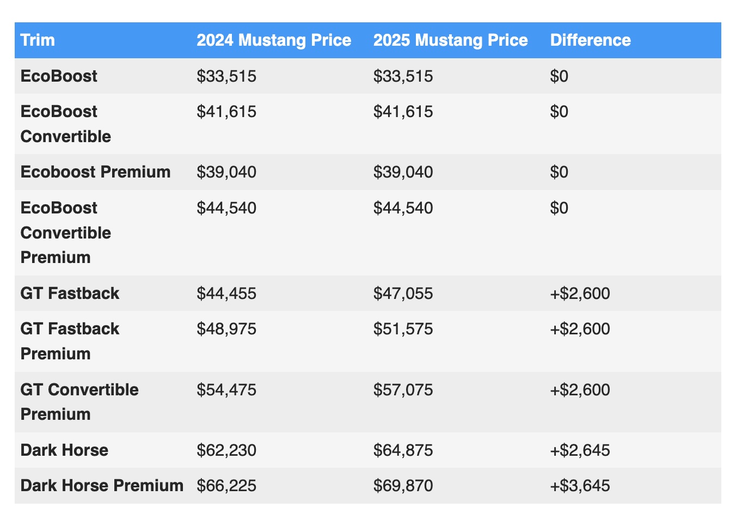The image size is (736, 526).
Task: Select the EcoBoost Convertible Premium trim cell
Action: click(x=65, y=233)
